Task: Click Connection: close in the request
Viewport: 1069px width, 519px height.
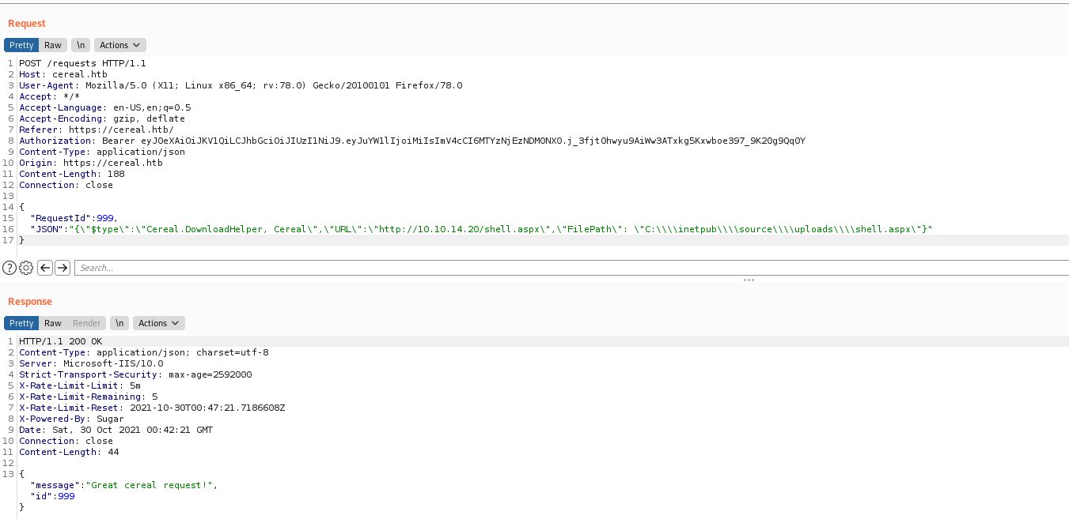Action: (66, 185)
